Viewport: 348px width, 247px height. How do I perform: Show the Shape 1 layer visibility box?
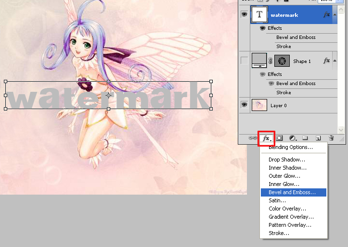pyautogui.click(x=245, y=61)
